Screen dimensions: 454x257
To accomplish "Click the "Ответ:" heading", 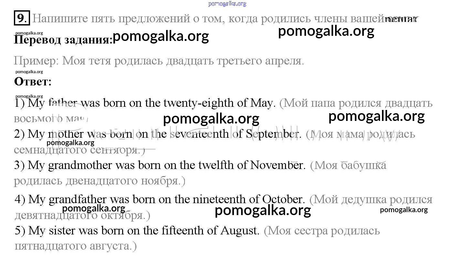I will pos(33,82).
